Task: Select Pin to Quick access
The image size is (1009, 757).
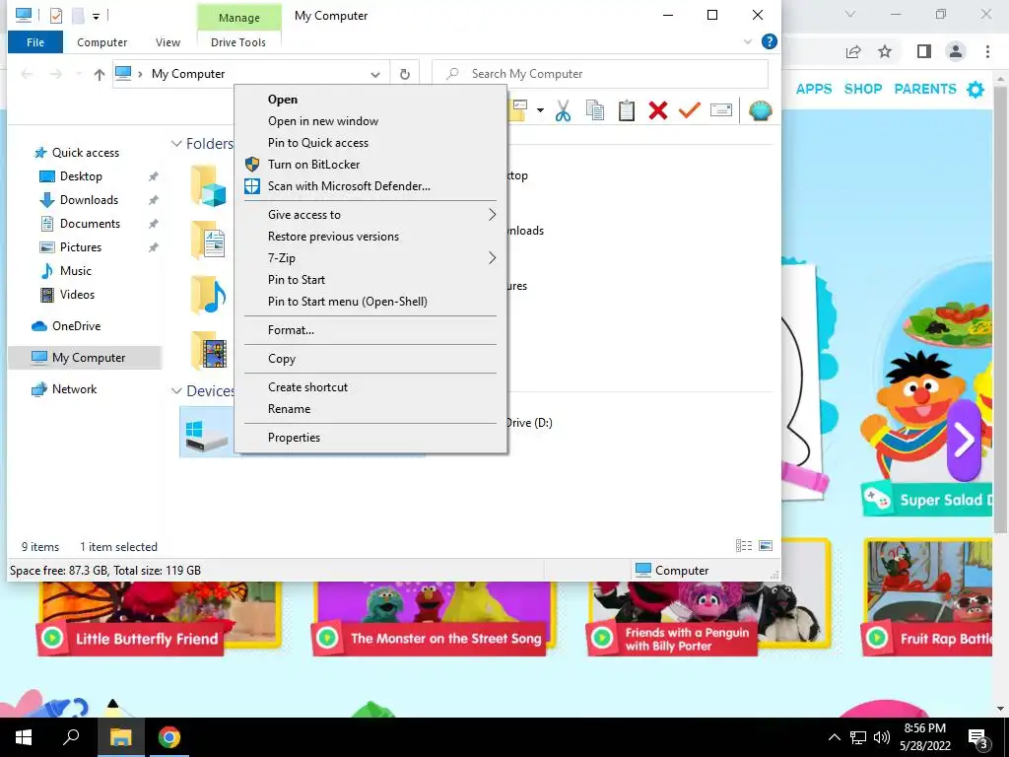Action: click(x=370, y=143)
